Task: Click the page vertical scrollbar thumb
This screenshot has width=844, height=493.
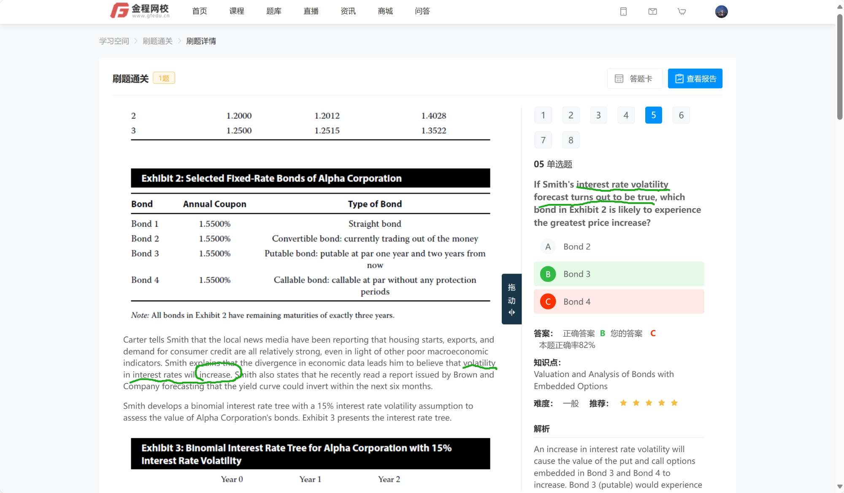Action: (840, 67)
